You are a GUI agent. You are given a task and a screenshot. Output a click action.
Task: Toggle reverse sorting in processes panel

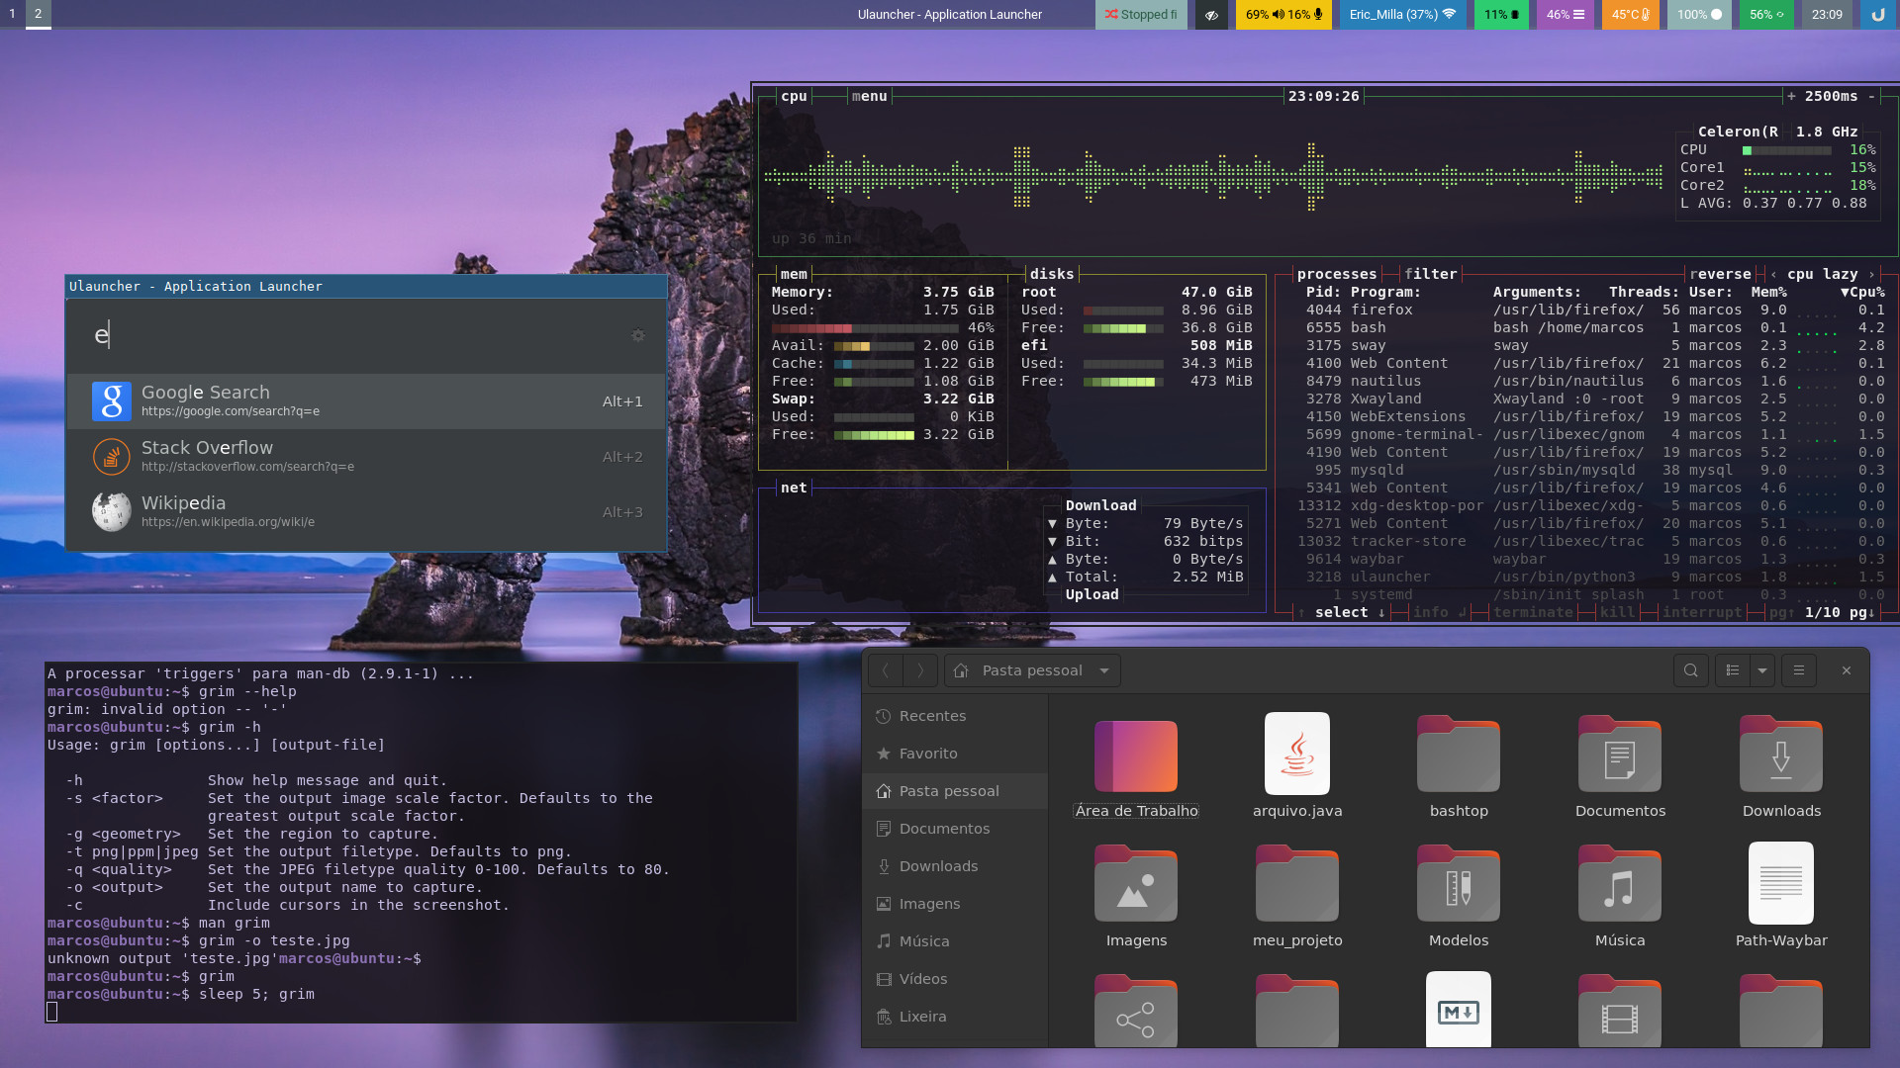coord(1720,274)
